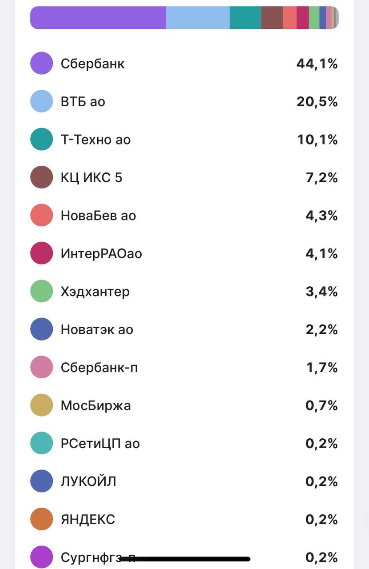369x569 pixels.
Task: Click the МосБиржа stock name
Action: [x=95, y=405]
